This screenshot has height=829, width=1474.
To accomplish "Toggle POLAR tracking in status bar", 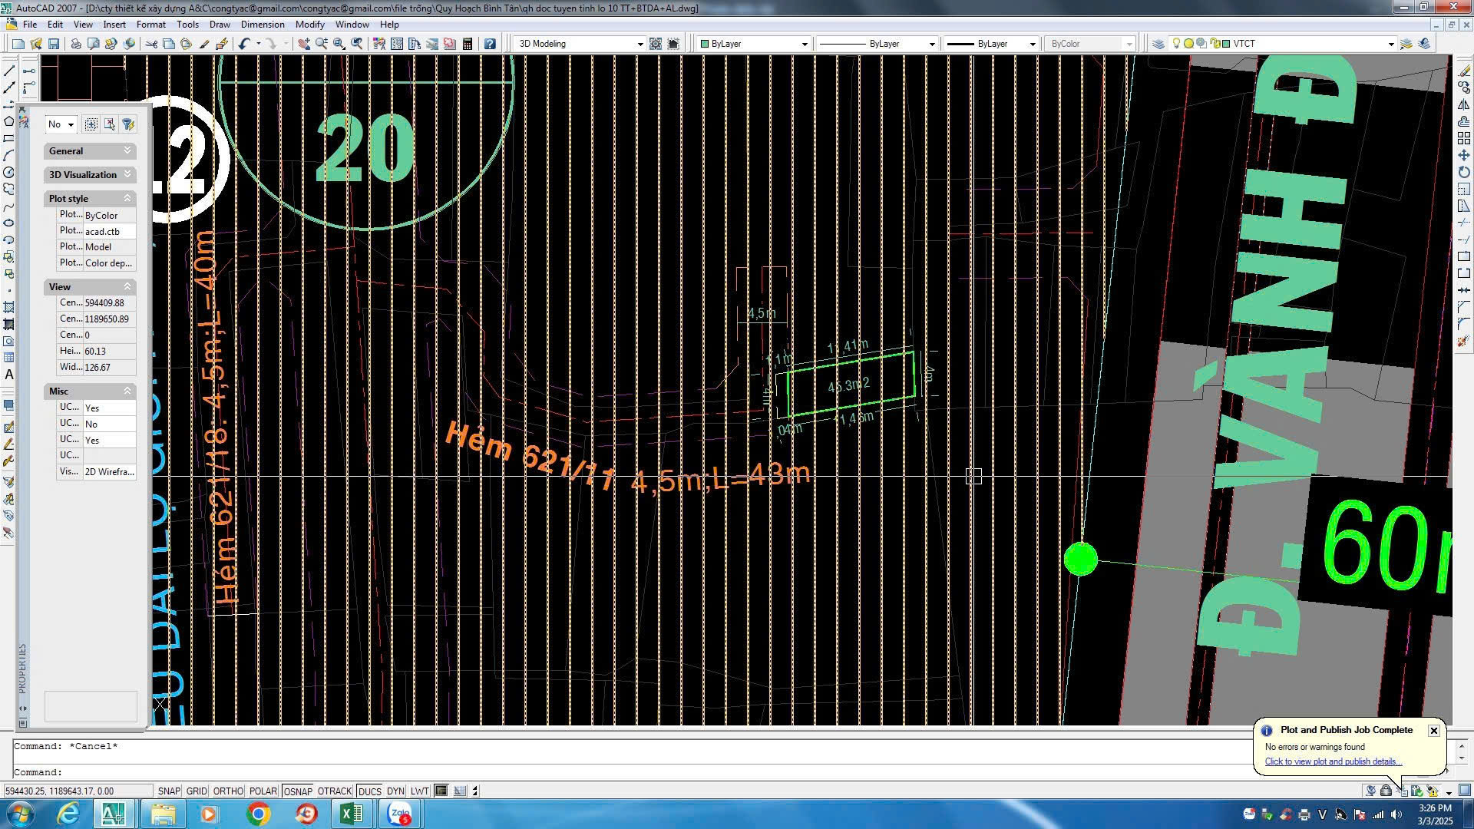I will point(263,791).
